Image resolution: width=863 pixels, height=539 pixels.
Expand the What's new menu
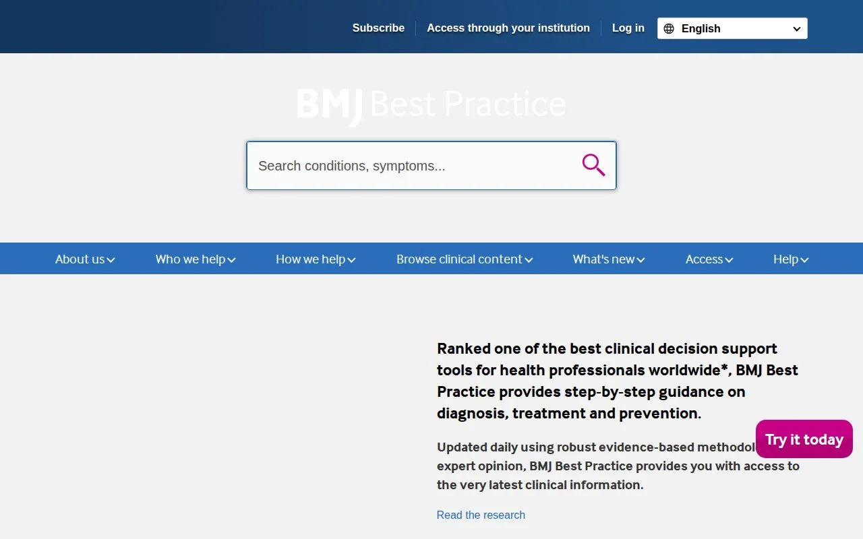point(609,259)
